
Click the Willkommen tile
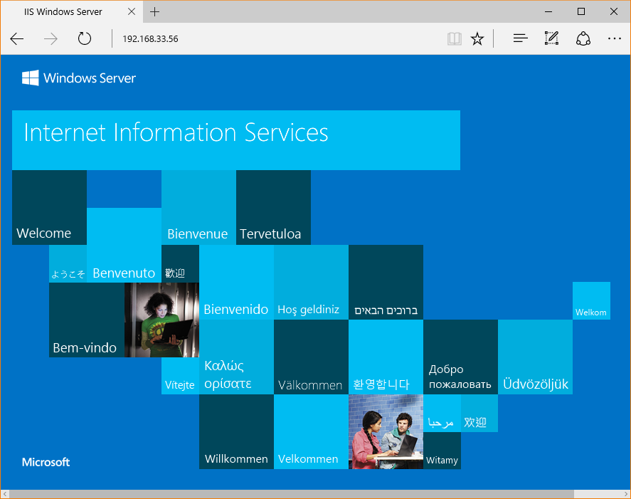pos(237,432)
